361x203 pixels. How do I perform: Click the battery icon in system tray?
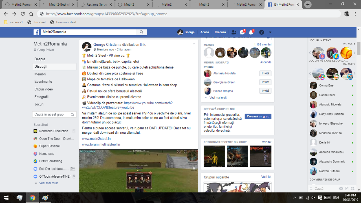point(301,198)
